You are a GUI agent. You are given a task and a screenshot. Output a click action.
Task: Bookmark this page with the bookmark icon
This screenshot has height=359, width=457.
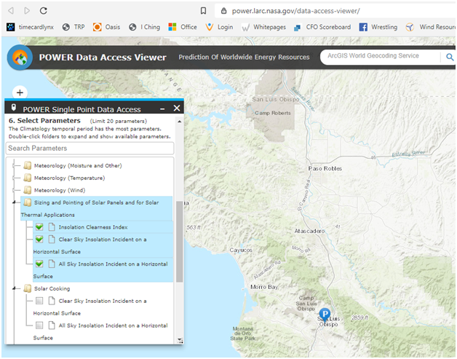[204, 11]
